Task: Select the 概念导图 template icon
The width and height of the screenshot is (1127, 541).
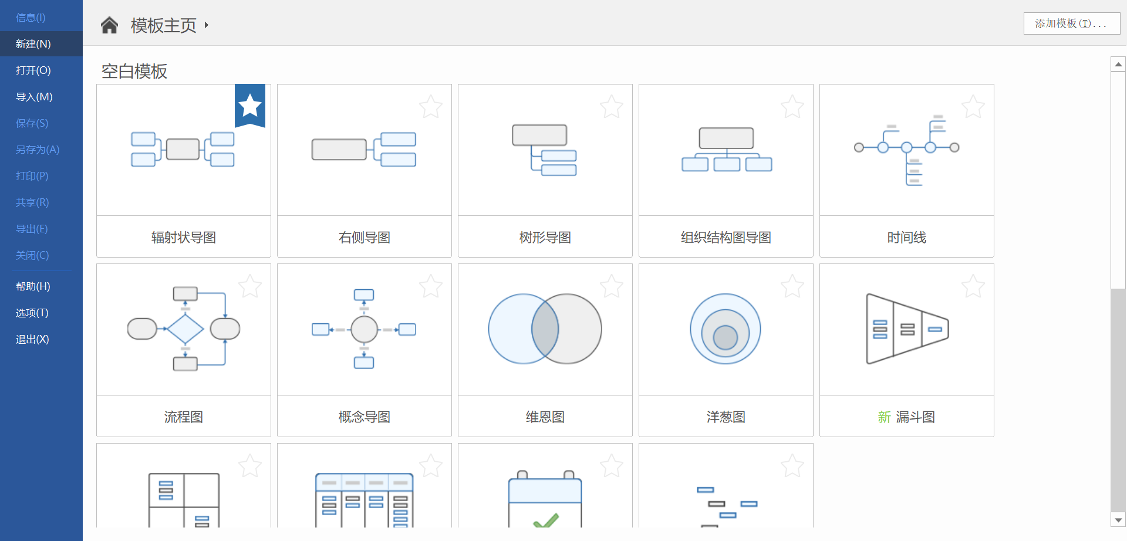Action: (x=364, y=329)
